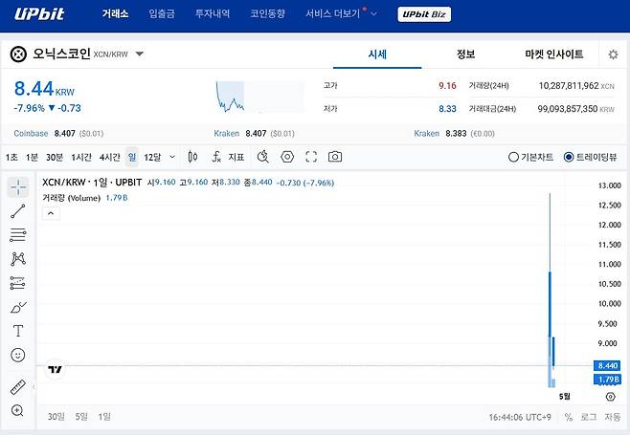Activate the zoom in tool

[17, 410]
